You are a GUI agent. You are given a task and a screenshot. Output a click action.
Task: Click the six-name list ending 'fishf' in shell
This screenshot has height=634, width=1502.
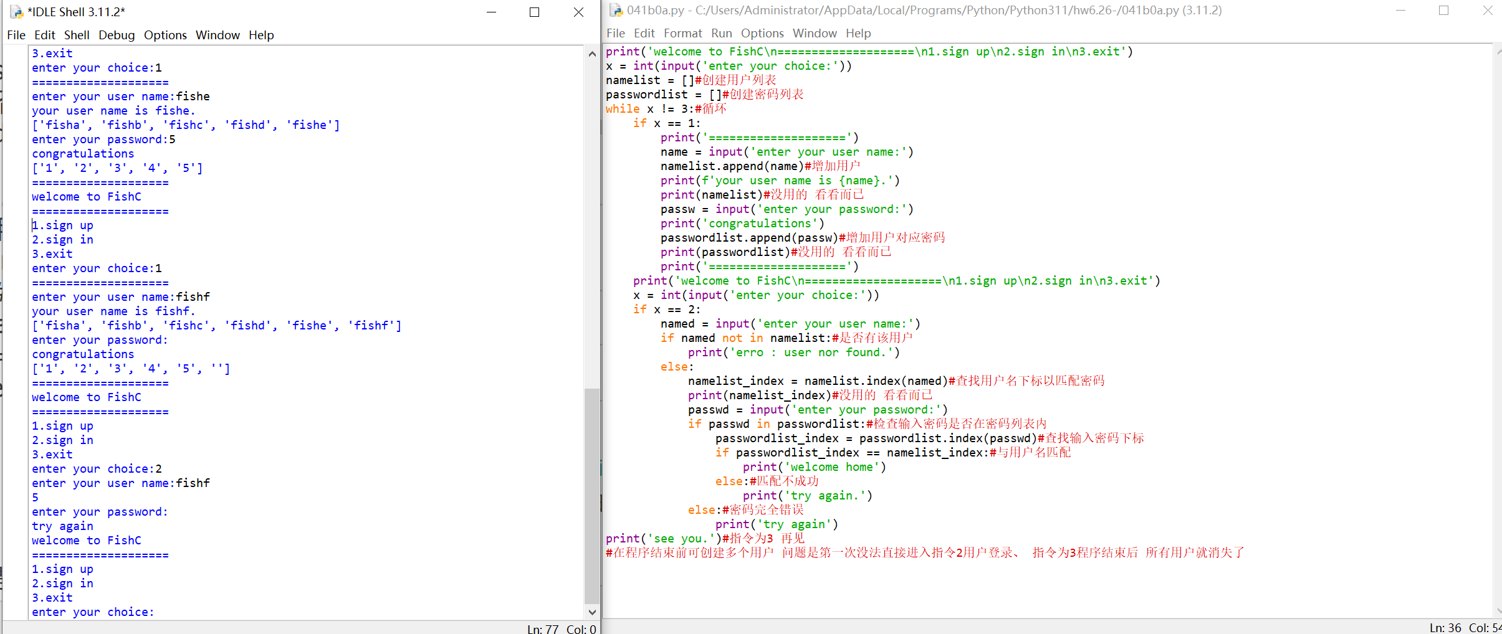(217, 326)
